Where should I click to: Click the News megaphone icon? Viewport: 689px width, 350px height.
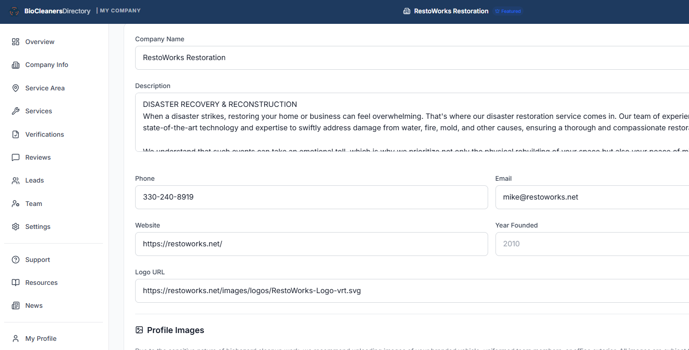[x=16, y=306]
